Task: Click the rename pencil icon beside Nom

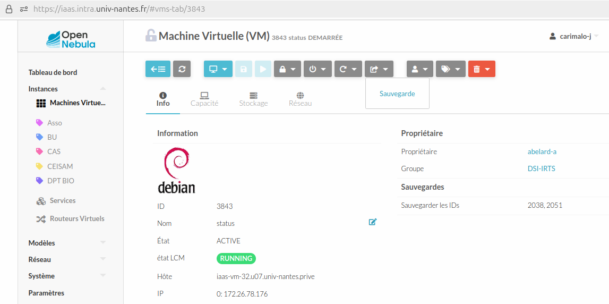Action: tap(372, 222)
